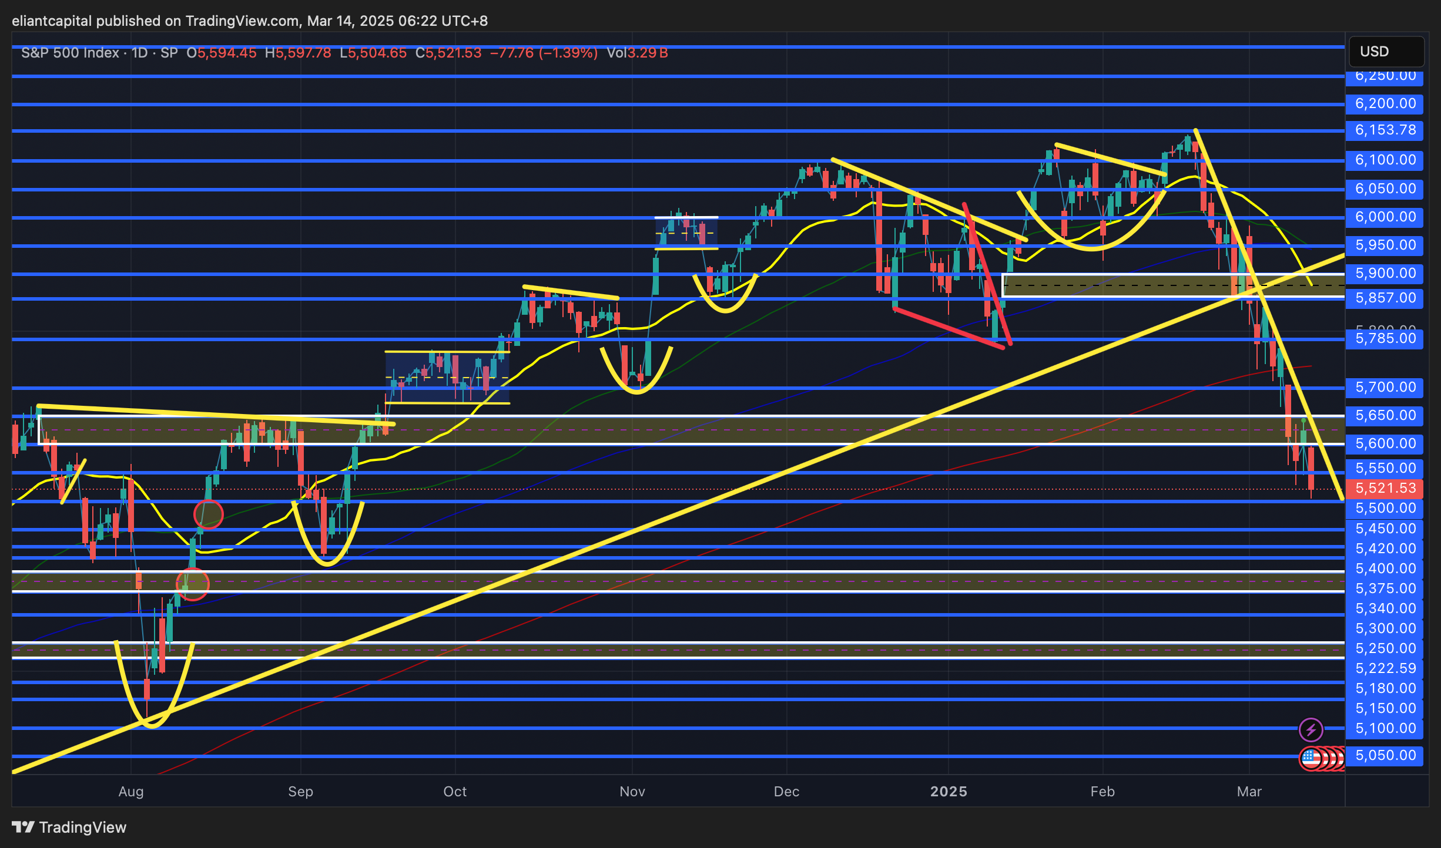This screenshot has width=1441, height=848.
Task: Click the upper red circle marker in August
Action: tap(209, 514)
